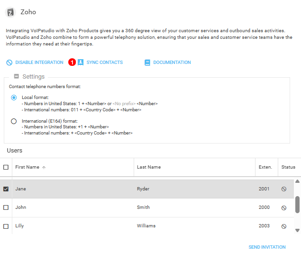Click the Last Name column header

click(149, 167)
